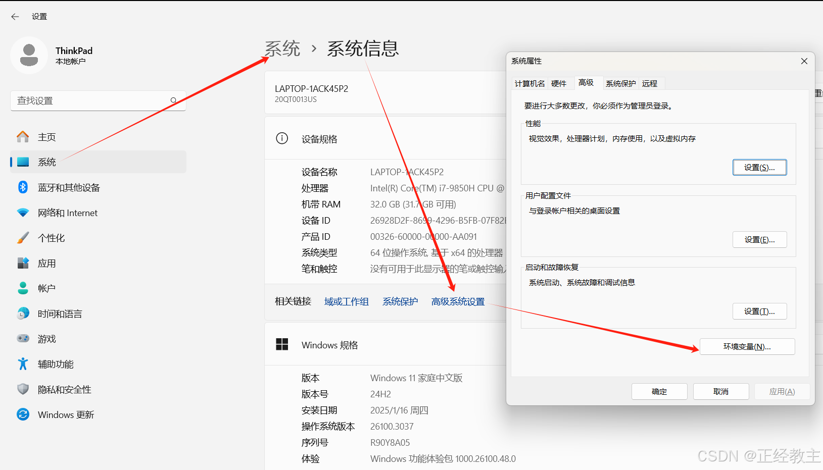The height and width of the screenshot is (470, 823).
Task: Switch to the 硬件 tab
Action: coord(559,83)
